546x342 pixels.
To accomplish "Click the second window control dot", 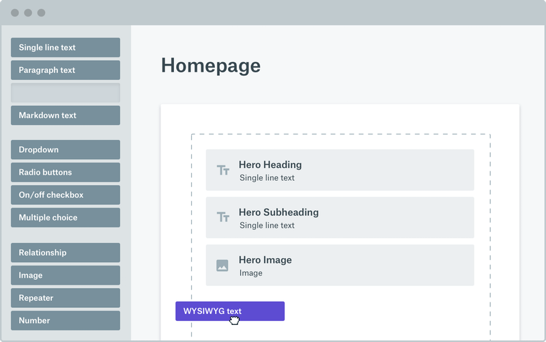I will 28,13.
